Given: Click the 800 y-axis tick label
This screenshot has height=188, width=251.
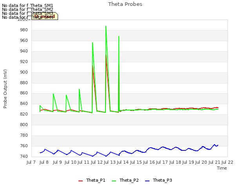Looking at the screenshot, I should pos(24,125).
